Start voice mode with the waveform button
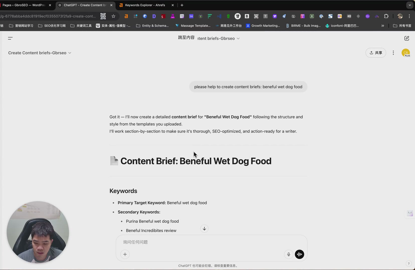The image size is (415, 270). 299,254
